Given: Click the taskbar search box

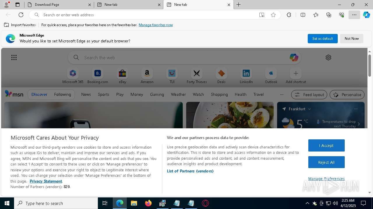Looking at the screenshot, I should coord(56,203).
